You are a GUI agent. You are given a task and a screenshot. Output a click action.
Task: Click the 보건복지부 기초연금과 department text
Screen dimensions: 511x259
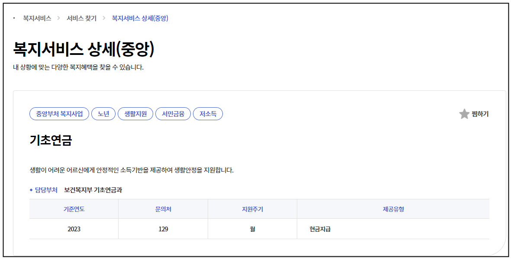pyautogui.click(x=93, y=190)
